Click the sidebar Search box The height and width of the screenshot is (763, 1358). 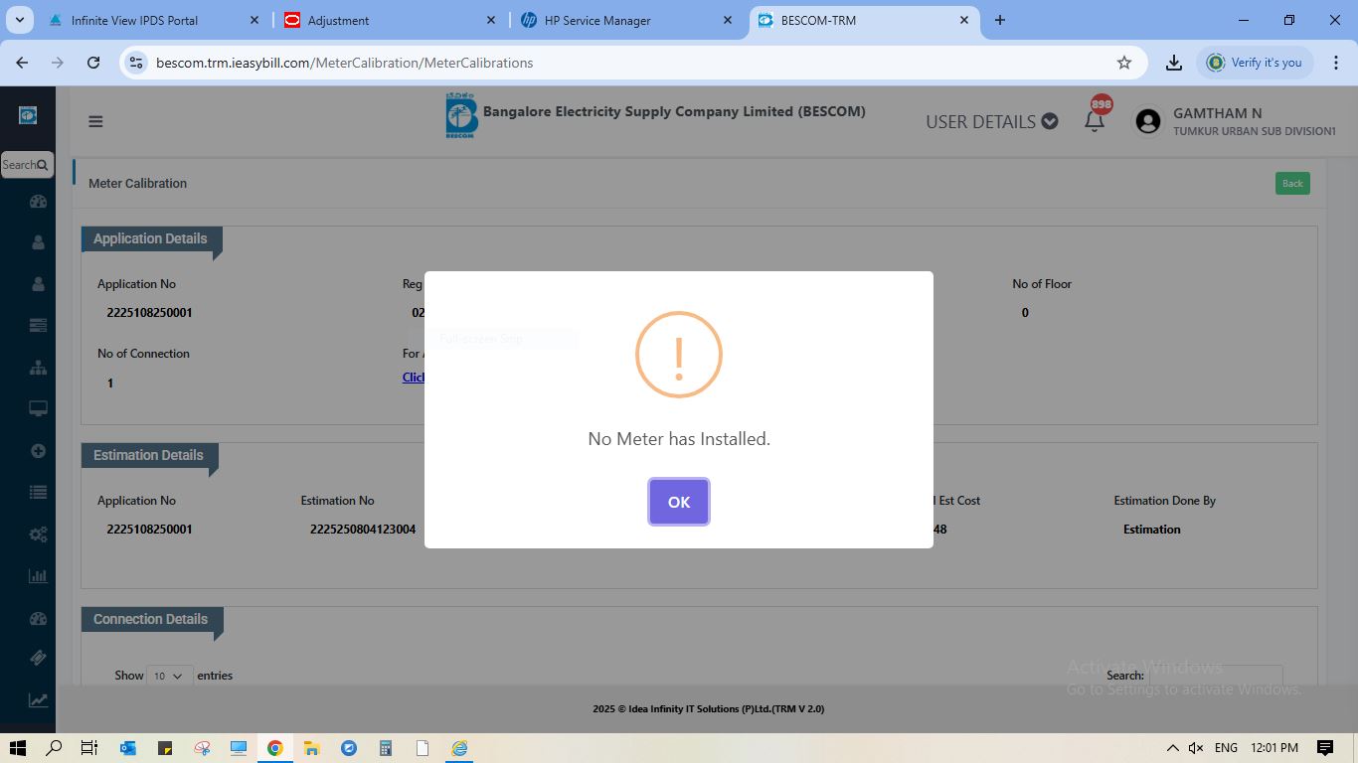point(26,165)
